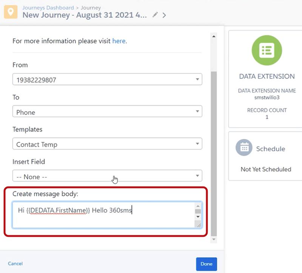Click the chevron arrow beside the pencil icon
Viewport: 302px width, 273px height.
[x=164, y=15]
